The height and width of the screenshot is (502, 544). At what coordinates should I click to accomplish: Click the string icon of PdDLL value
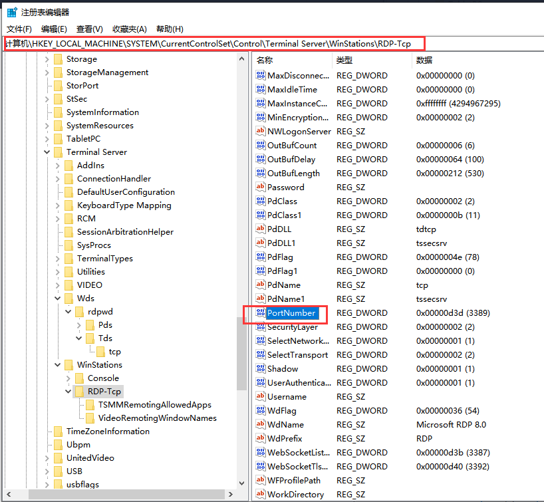(x=261, y=229)
